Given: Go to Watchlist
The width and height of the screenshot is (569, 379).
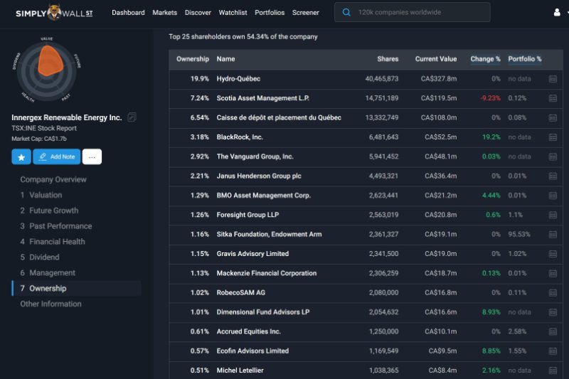Looking at the screenshot, I should 233,12.
